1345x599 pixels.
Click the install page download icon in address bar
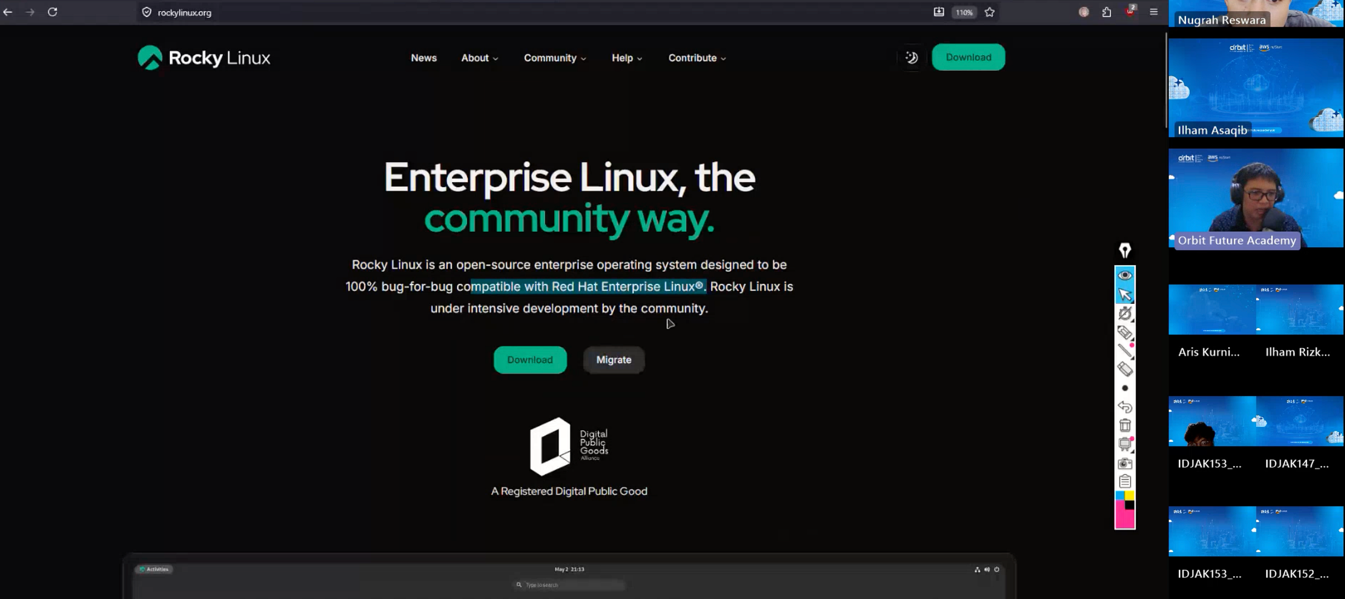[938, 12]
